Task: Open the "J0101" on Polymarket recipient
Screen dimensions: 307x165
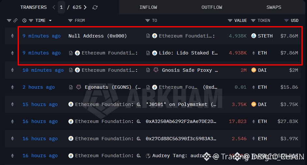Action: [181, 104]
